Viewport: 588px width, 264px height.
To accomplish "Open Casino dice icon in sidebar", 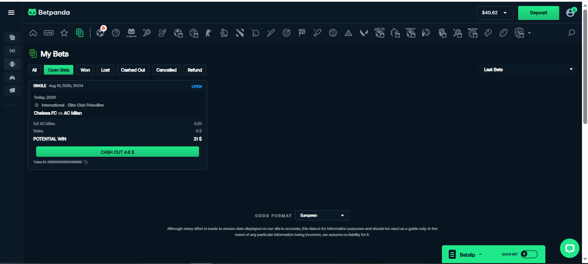I will pos(12,38).
